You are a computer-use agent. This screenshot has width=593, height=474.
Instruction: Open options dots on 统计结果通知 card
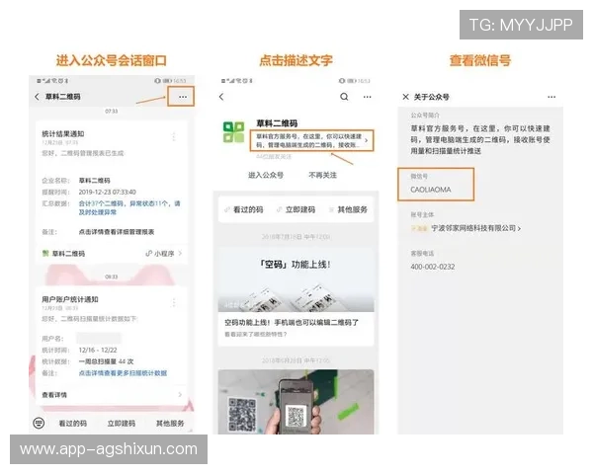coord(174,137)
